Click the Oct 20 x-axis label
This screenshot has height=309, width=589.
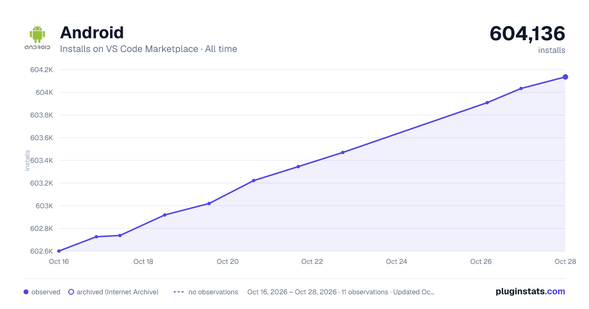point(228,261)
